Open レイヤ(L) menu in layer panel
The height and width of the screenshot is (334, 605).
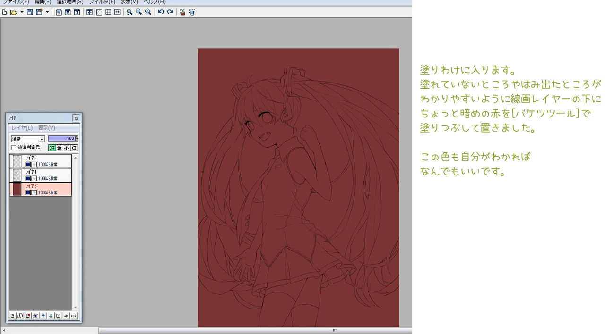pos(22,128)
